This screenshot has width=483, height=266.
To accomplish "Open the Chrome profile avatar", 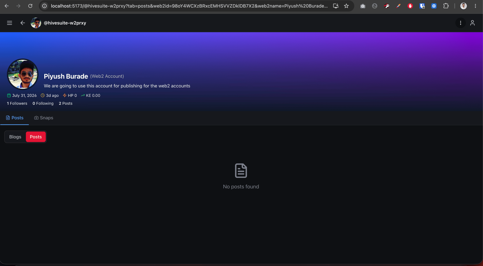I will (x=463, y=6).
